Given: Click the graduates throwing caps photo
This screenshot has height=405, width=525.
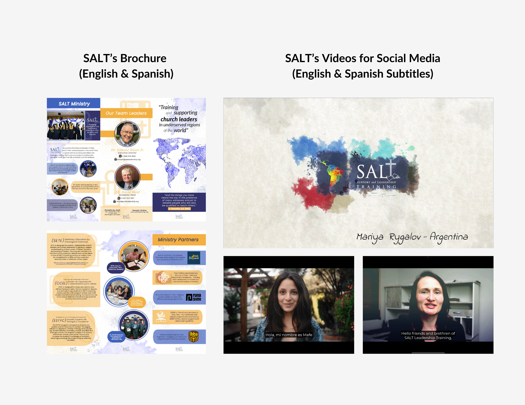Looking at the screenshot, I should click(66, 125).
